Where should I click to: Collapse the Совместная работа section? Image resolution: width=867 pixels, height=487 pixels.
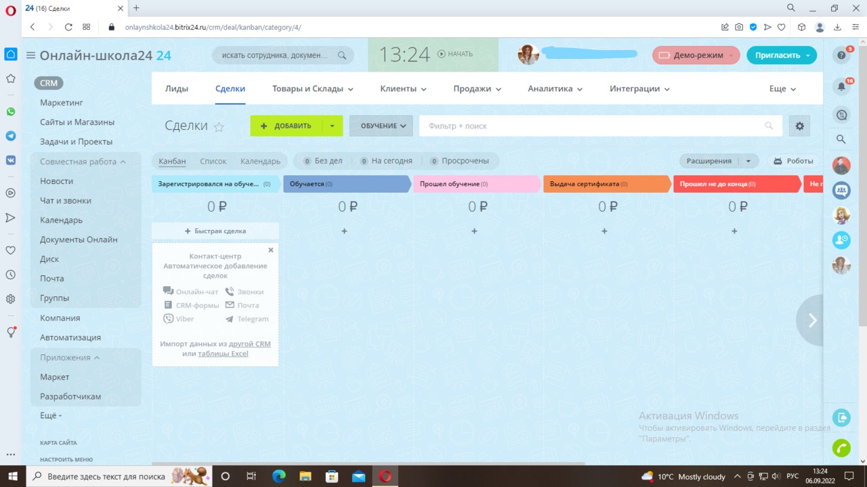pos(83,162)
